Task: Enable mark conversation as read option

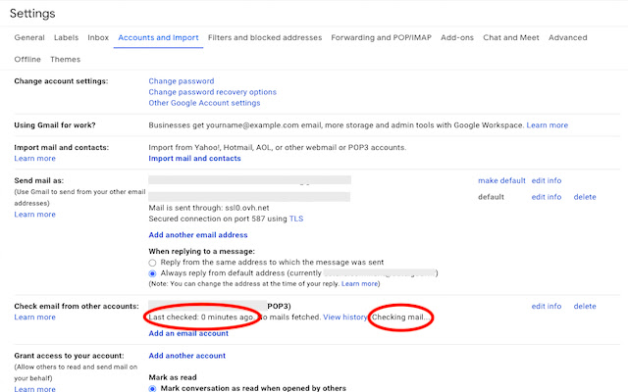Action: coord(152,388)
